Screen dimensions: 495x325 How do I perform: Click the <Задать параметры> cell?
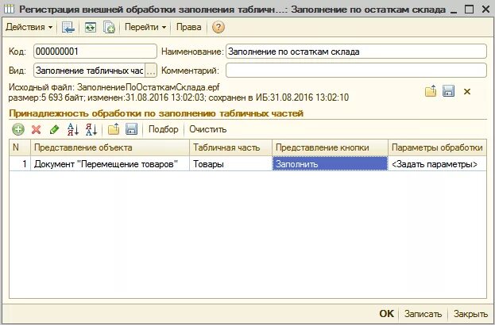pyautogui.click(x=437, y=164)
